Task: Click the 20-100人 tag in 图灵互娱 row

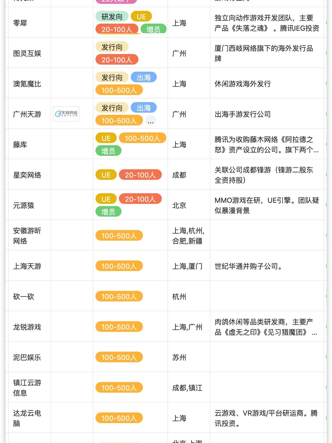Action: click(x=117, y=59)
